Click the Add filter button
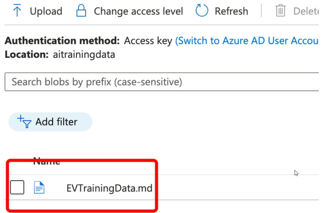 (50, 122)
